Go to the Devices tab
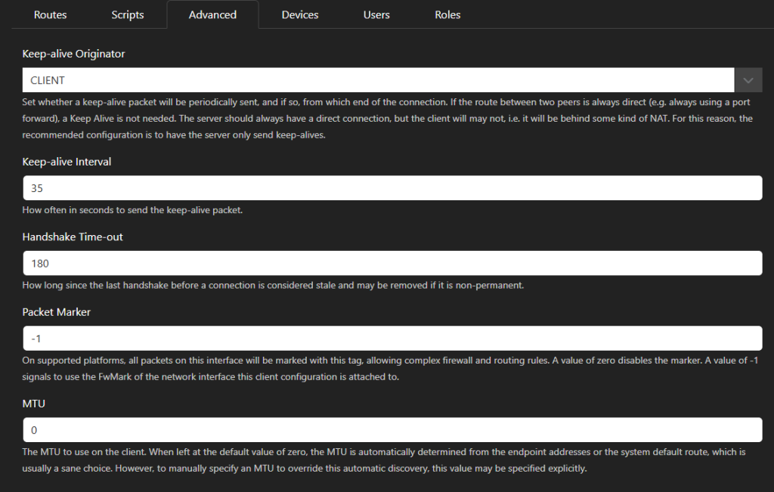This screenshot has width=774, height=492. [299, 15]
